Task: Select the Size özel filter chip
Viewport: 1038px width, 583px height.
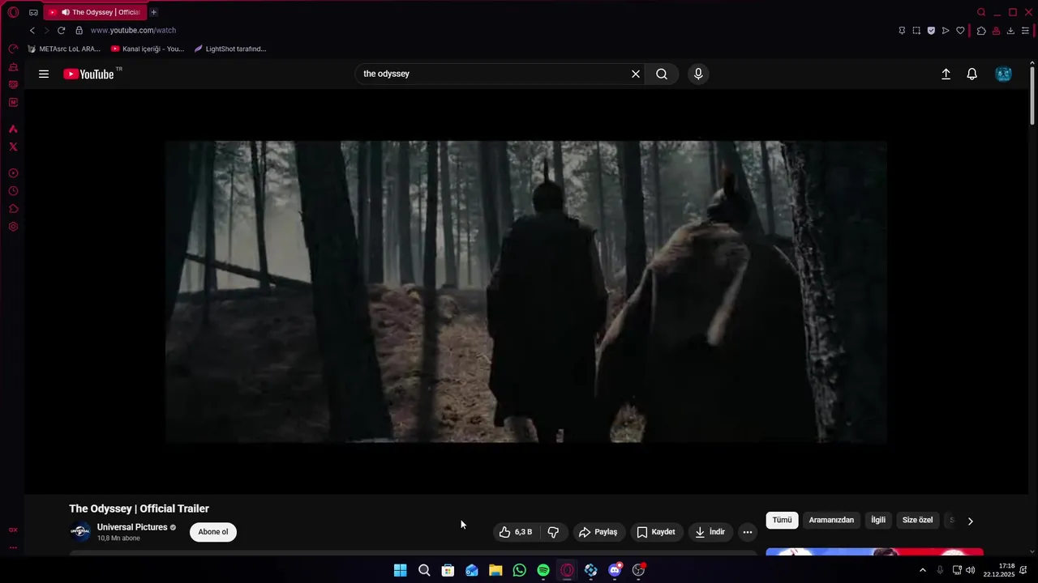Action: (x=917, y=520)
